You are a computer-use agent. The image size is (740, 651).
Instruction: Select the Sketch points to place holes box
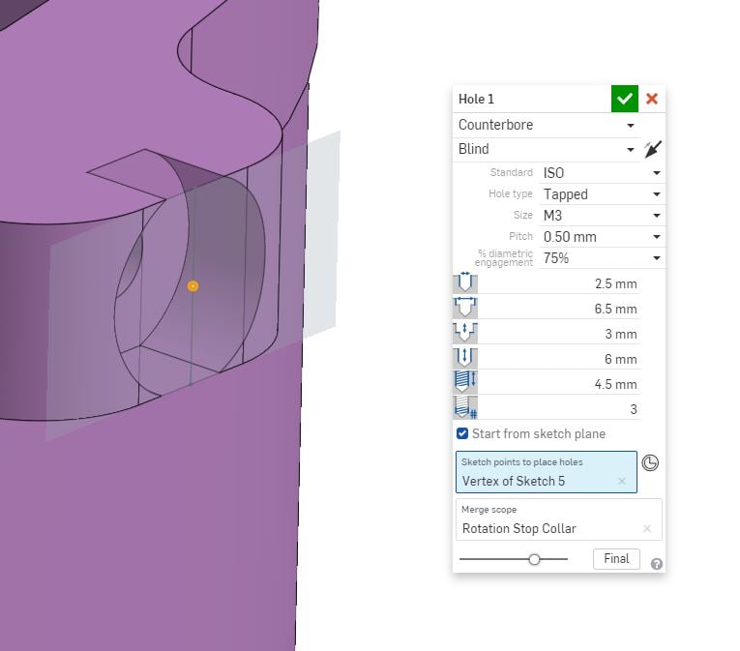[546, 472]
